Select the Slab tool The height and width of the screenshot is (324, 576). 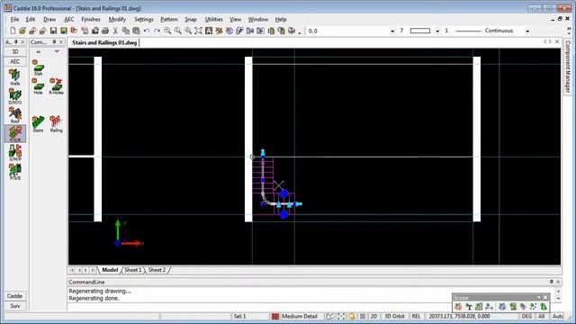click(x=38, y=67)
